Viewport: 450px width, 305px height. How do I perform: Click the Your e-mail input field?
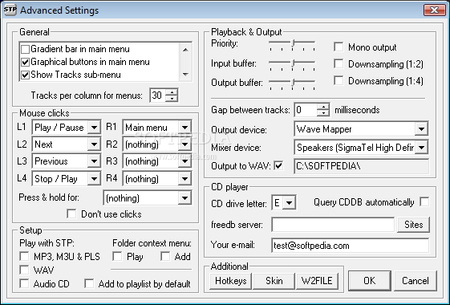point(350,246)
